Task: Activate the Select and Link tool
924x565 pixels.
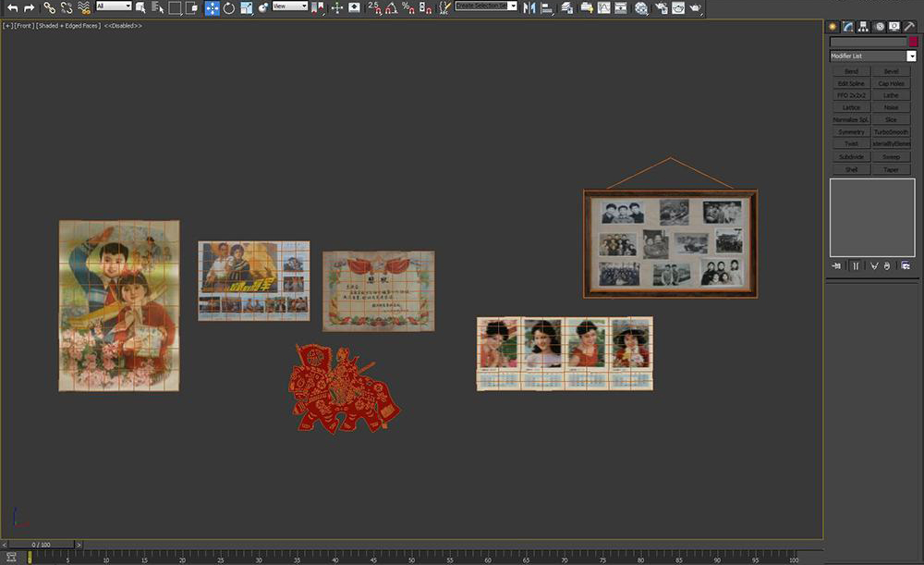Action: pos(50,7)
